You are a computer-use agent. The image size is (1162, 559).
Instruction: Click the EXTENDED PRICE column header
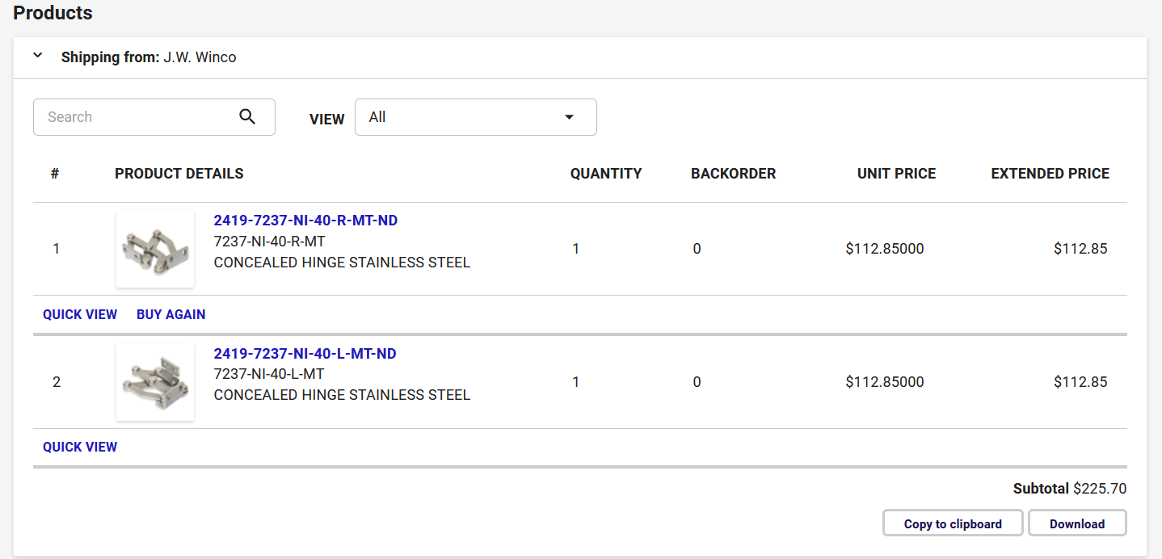(x=1050, y=174)
